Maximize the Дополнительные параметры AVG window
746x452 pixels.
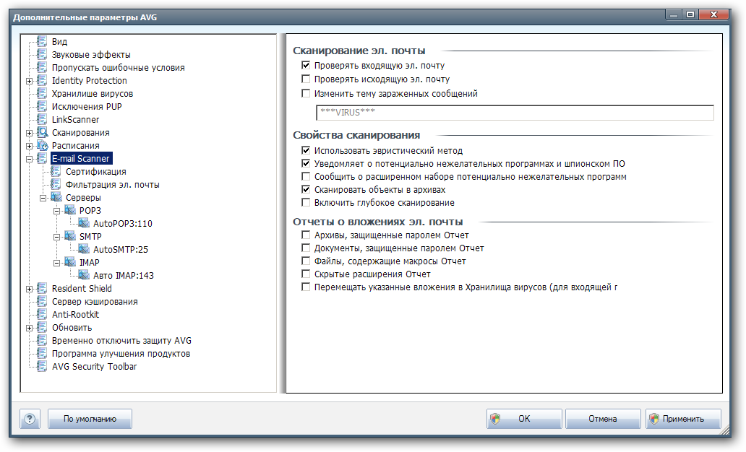[x=690, y=14]
